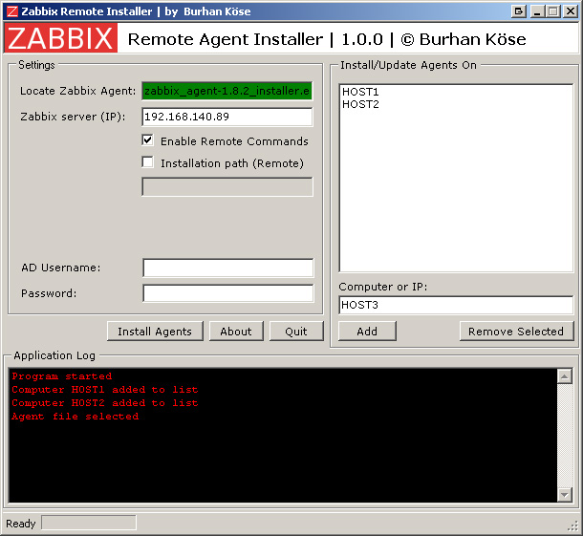This screenshot has height=536, width=583.
Task: Click the Quit button
Action: click(296, 332)
